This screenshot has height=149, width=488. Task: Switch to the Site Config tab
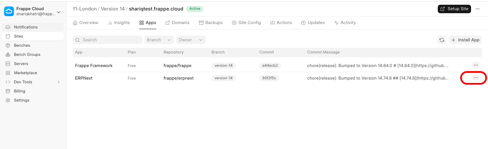coord(246,23)
